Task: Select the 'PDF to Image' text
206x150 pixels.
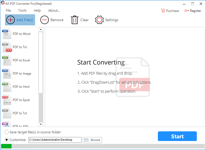Action: tap(22, 74)
